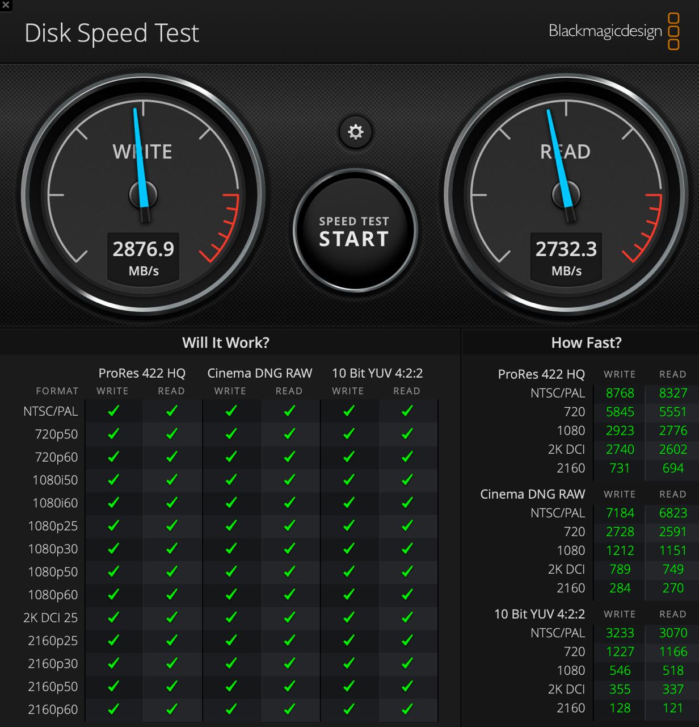Start the speed test

click(355, 231)
